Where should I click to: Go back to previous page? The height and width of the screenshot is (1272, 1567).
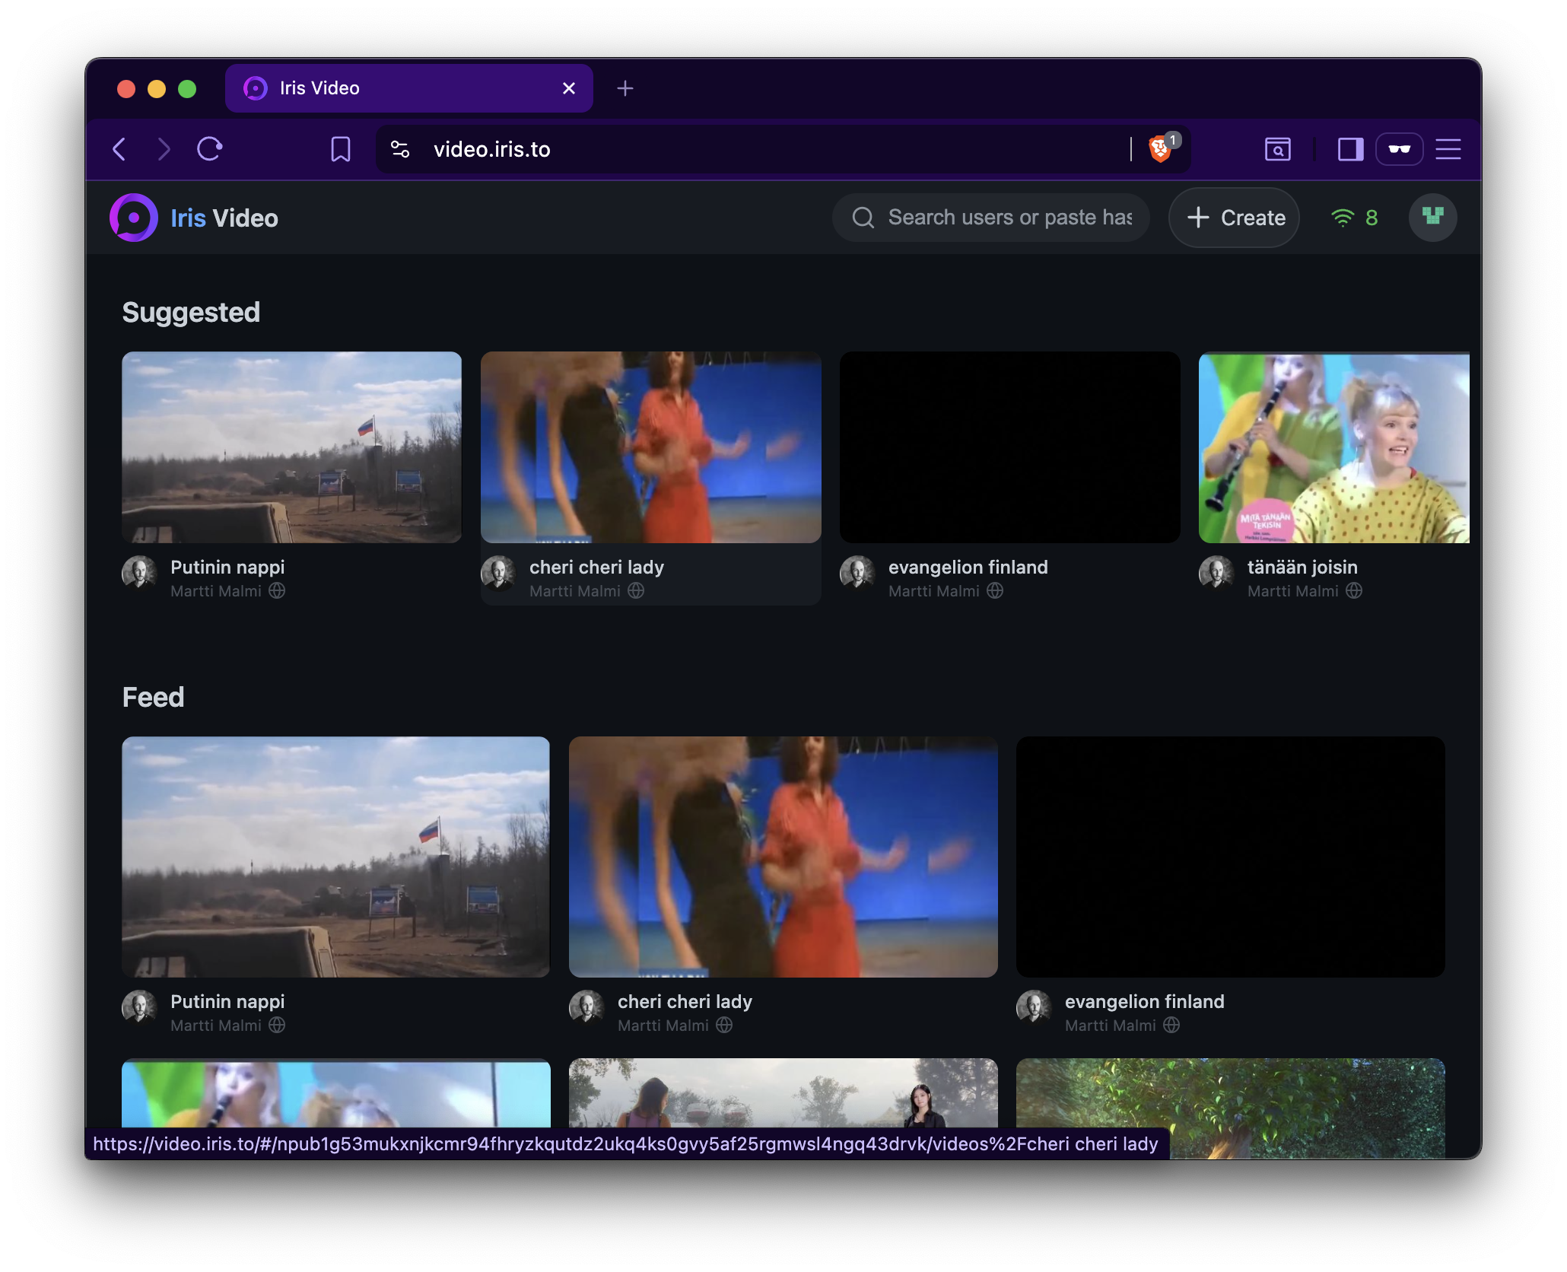coord(119,149)
